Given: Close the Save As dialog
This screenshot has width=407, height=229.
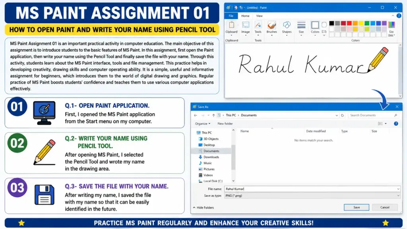Looking at the screenshot, I should click(x=397, y=107).
